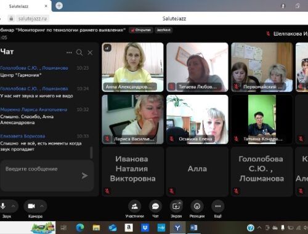
Task: Focus the Введите сообщение message field
Action: (x=47, y=175)
